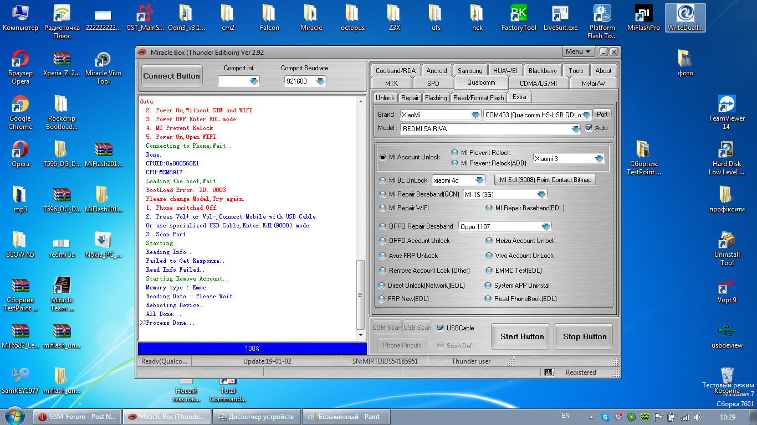Click the Start Button
Image resolution: width=757 pixels, height=425 pixels.
click(522, 336)
